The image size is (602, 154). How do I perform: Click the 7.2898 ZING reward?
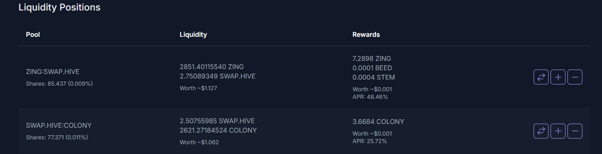[x=372, y=59]
